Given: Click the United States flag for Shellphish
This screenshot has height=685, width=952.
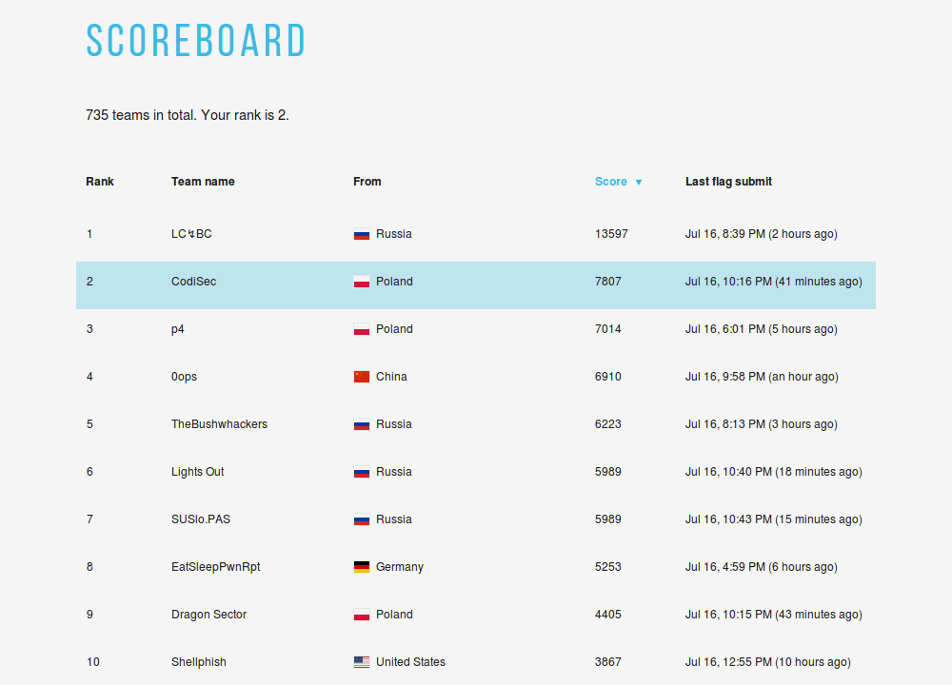Looking at the screenshot, I should 362,662.
